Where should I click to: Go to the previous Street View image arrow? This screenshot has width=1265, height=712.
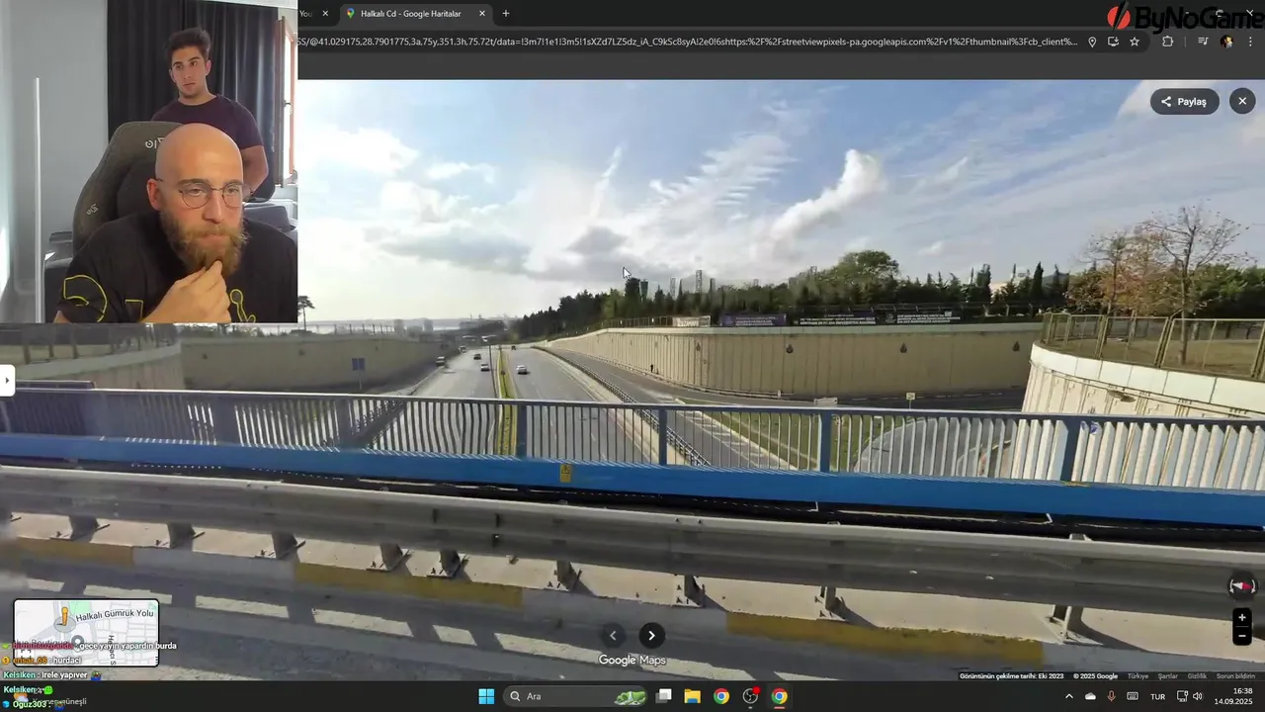[613, 636]
